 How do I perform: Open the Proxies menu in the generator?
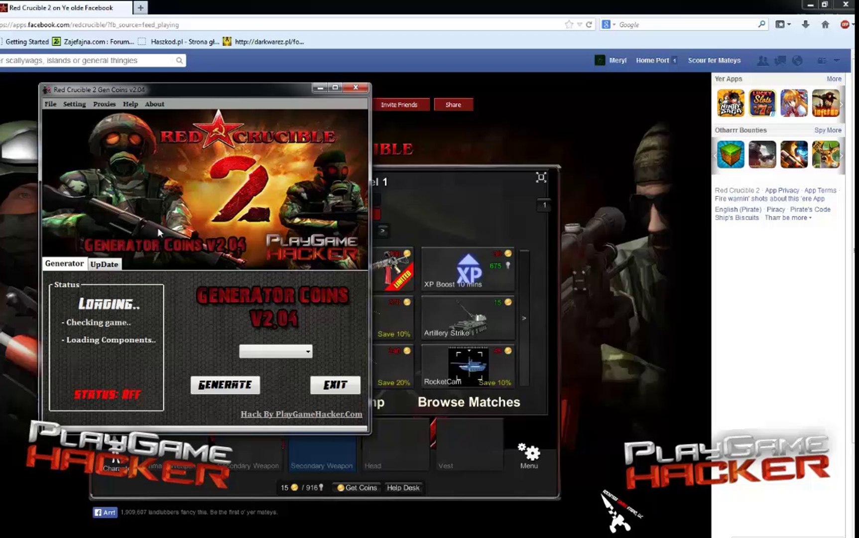[104, 104]
